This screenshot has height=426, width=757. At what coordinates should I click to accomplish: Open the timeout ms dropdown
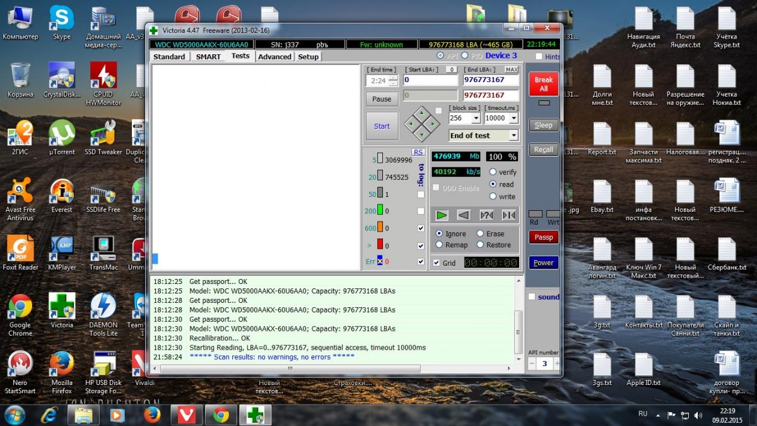513,118
